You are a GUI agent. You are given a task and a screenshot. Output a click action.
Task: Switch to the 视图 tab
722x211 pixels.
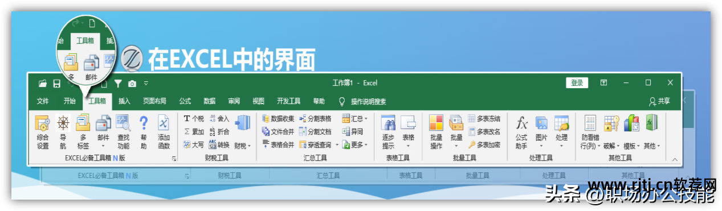click(x=258, y=101)
